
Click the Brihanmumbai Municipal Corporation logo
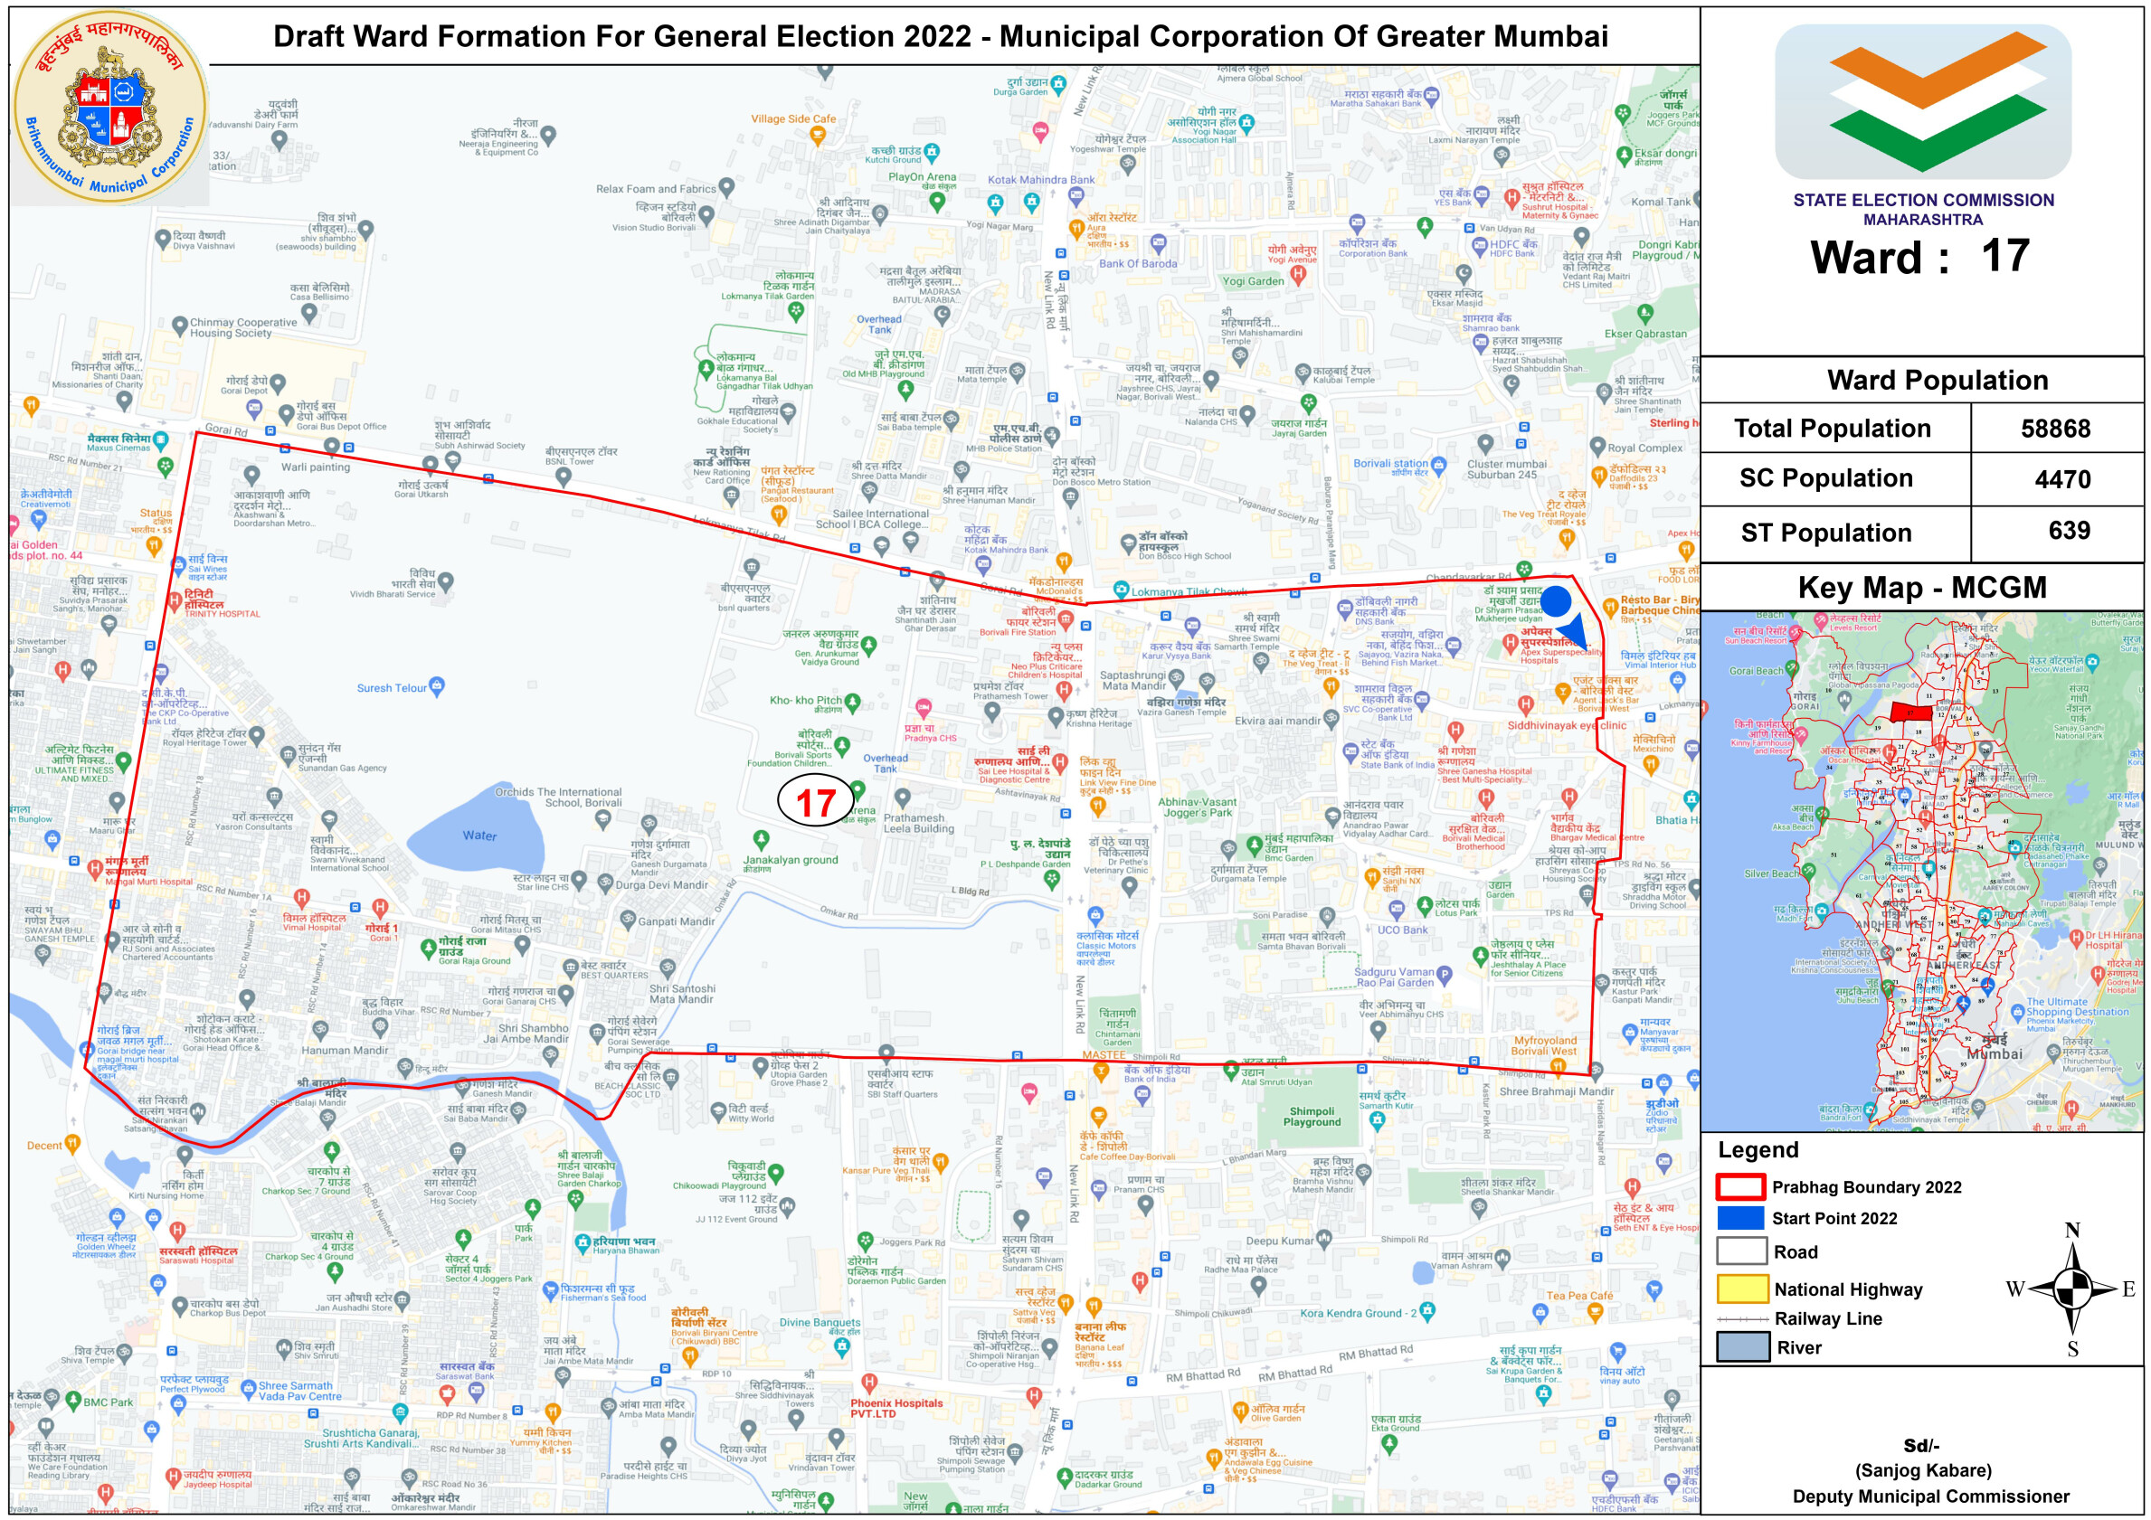tap(110, 106)
